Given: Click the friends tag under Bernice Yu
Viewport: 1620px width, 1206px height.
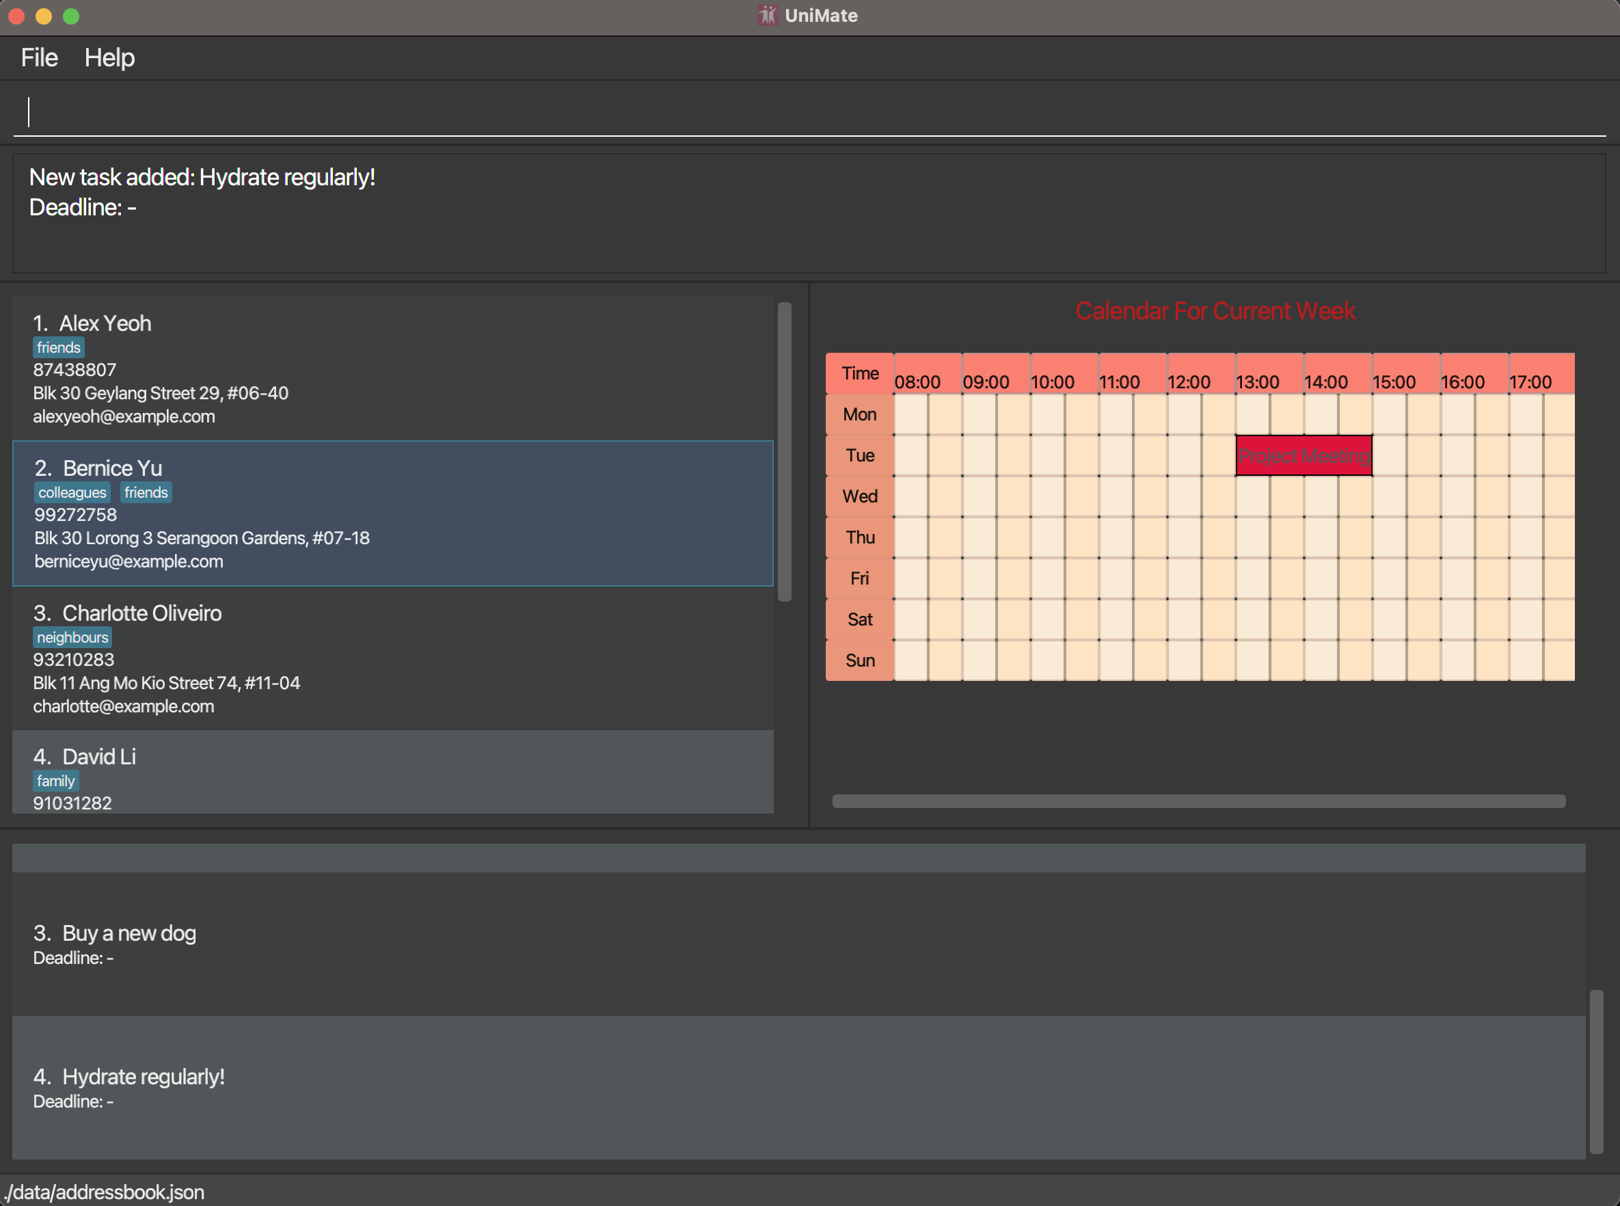Looking at the screenshot, I should (146, 493).
